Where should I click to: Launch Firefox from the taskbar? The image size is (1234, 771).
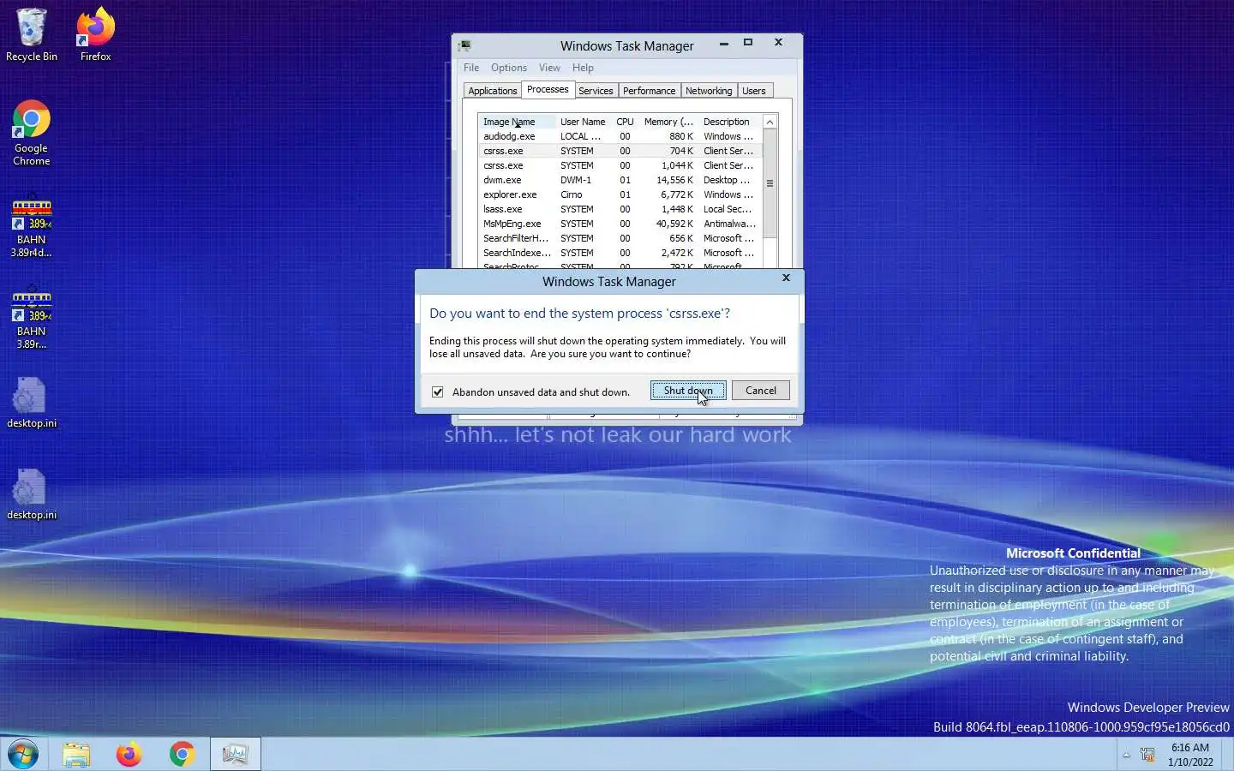coord(129,755)
